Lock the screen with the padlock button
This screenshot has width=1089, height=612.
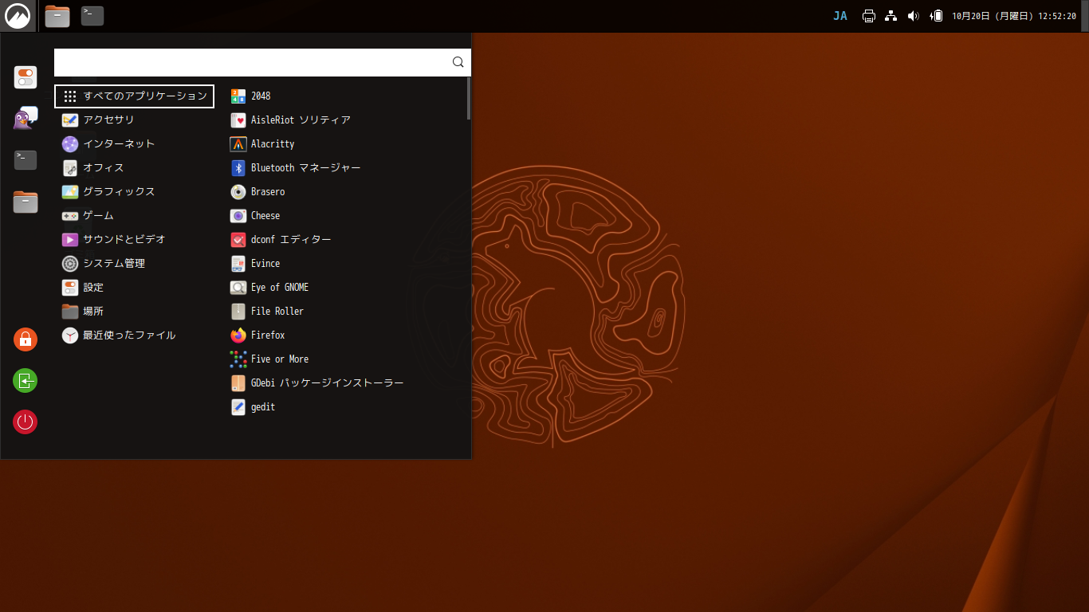25,339
